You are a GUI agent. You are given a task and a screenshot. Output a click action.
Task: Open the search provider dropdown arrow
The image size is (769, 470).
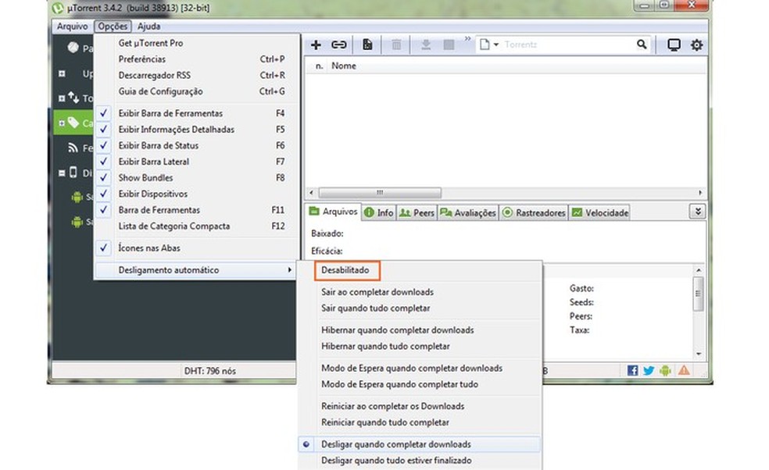pyautogui.click(x=495, y=45)
